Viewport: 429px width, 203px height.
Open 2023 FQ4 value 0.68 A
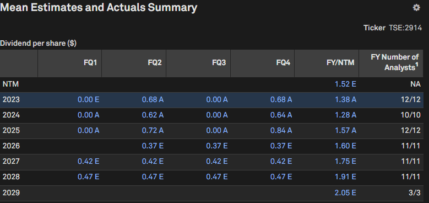[281, 99]
